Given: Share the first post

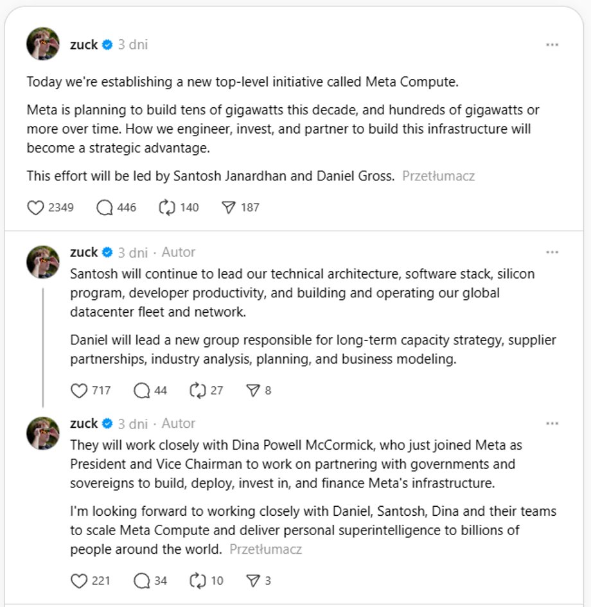Looking at the screenshot, I should (x=229, y=207).
